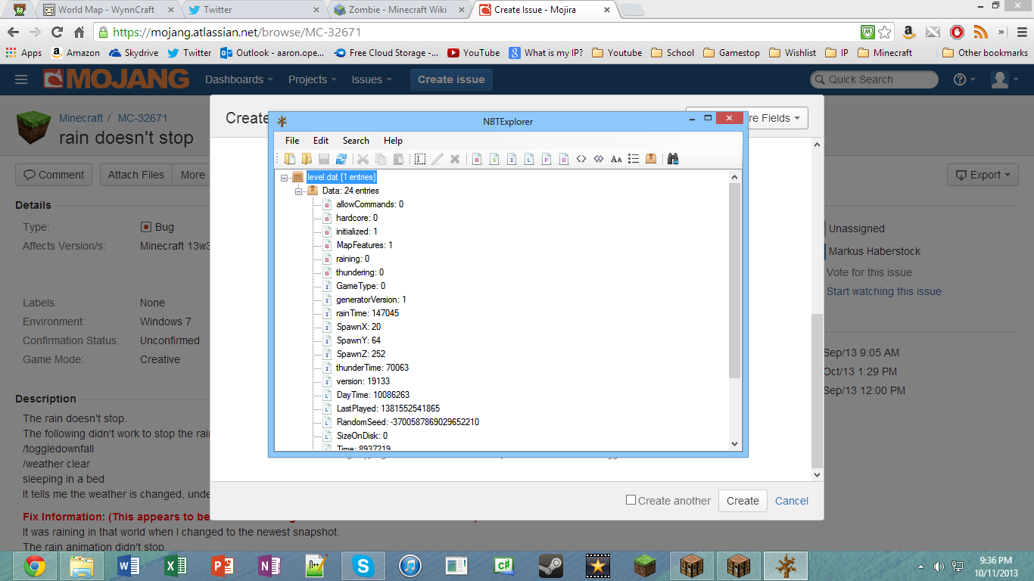Screen dimensions: 1034x581
Task: Click the Paste clipboard icon in NBTExplorer toolbar
Action: pyautogui.click(x=398, y=159)
